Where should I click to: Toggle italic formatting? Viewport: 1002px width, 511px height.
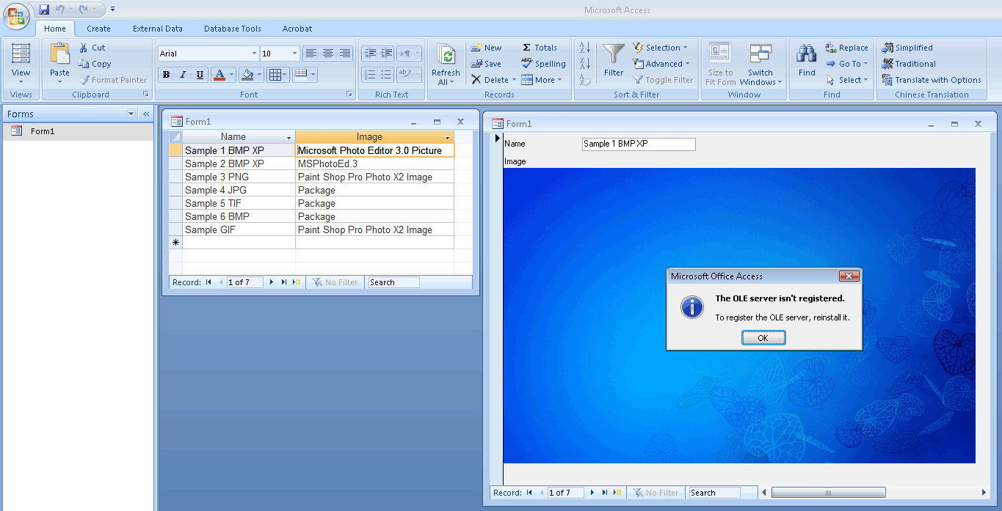182,74
